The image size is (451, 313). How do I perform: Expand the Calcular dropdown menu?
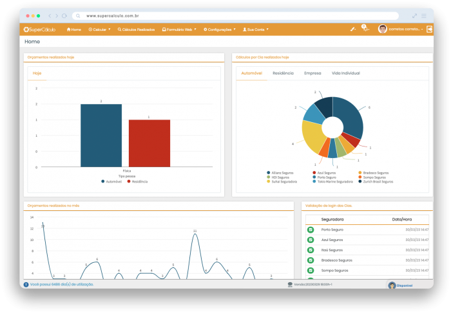[x=99, y=30]
